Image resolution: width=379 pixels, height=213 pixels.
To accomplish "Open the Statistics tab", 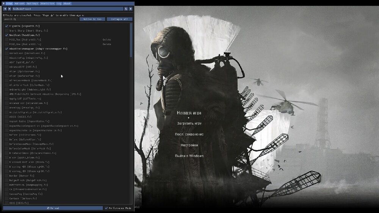I will point(47,3).
